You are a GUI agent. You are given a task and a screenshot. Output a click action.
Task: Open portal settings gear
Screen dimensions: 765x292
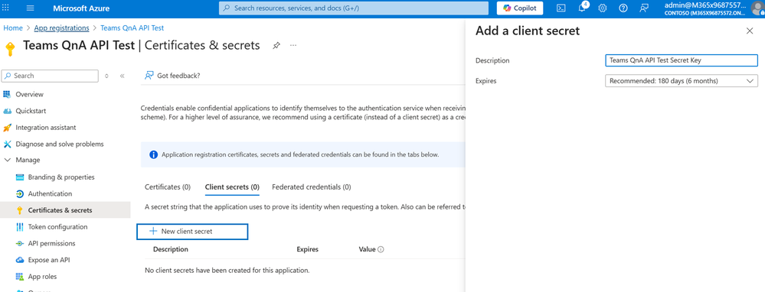coord(603,8)
